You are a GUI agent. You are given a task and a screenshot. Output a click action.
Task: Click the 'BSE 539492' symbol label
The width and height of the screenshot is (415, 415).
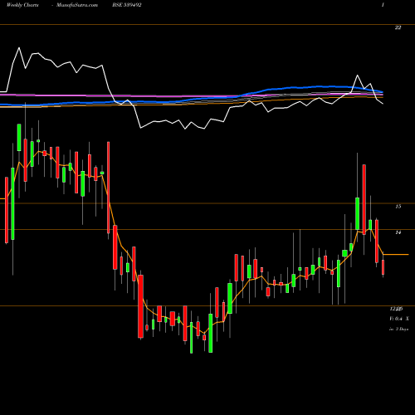127,5
